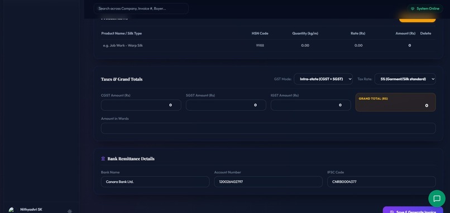Click the Amount (Rs) cell showing 0
Screen dimensions: 450x213
(x=409, y=45)
